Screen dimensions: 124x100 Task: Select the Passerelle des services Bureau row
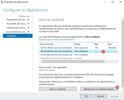click(78, 58)
